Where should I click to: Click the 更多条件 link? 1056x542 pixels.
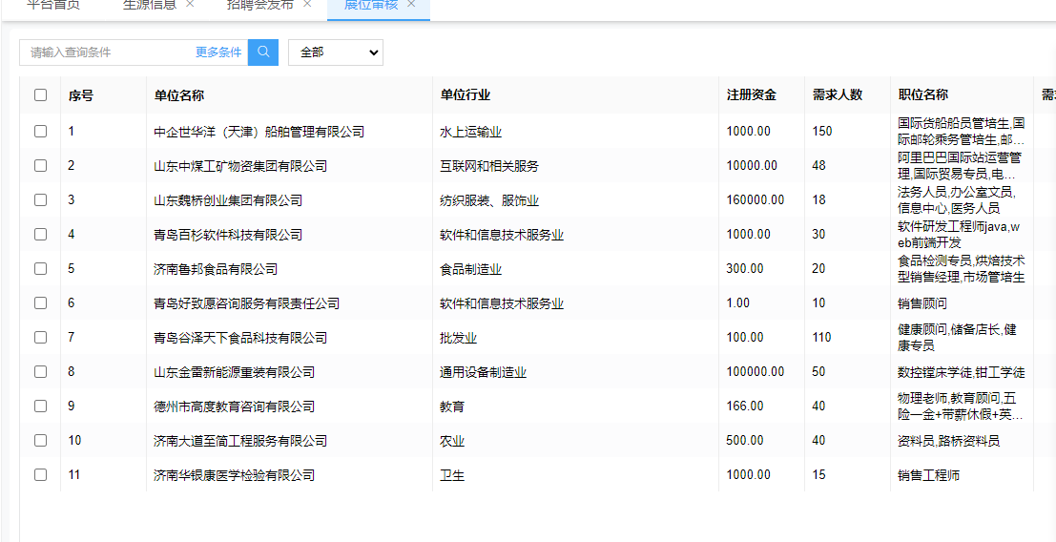[218, 52]
